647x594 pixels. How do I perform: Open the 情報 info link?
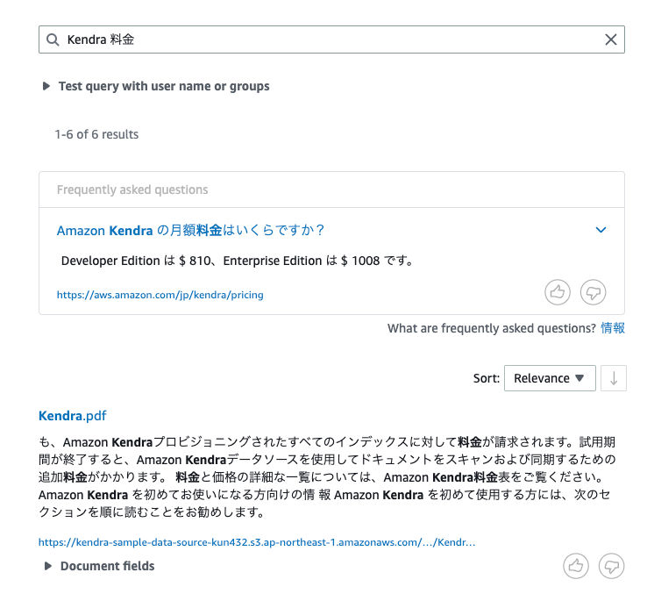(x=613, y=328)
